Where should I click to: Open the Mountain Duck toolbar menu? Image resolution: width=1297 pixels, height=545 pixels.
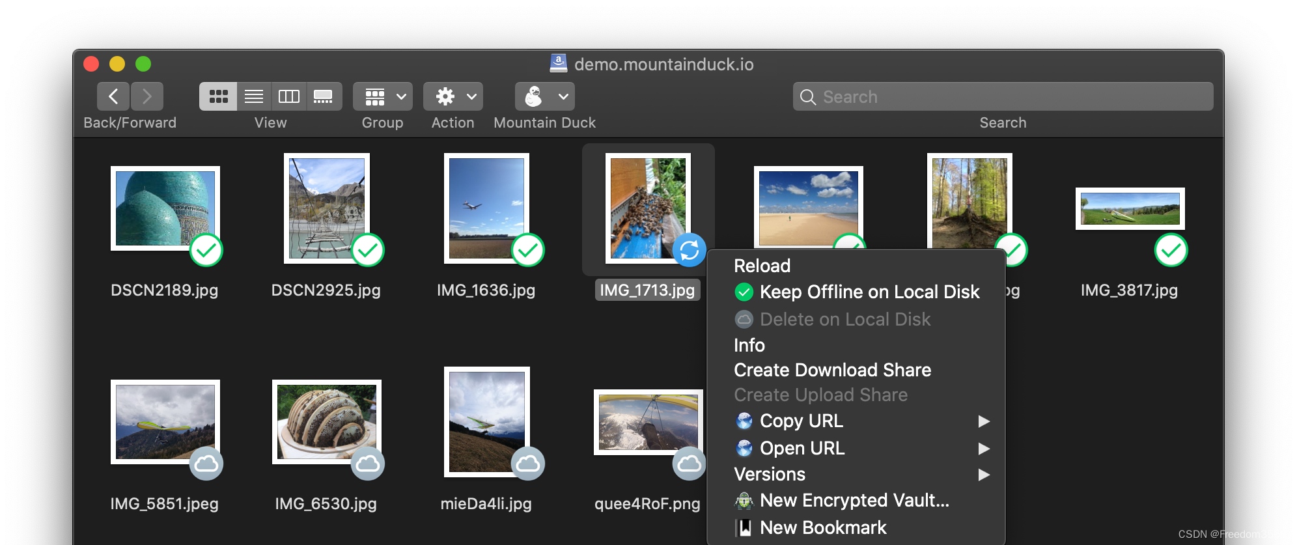click(x=545, y=96)
